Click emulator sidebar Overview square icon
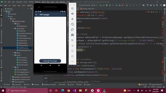This screenshot has height=93, width=166. (72, 56)
